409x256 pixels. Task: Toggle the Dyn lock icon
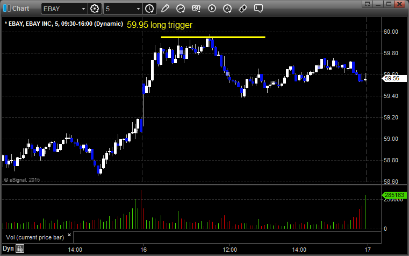tap(20, 249)
